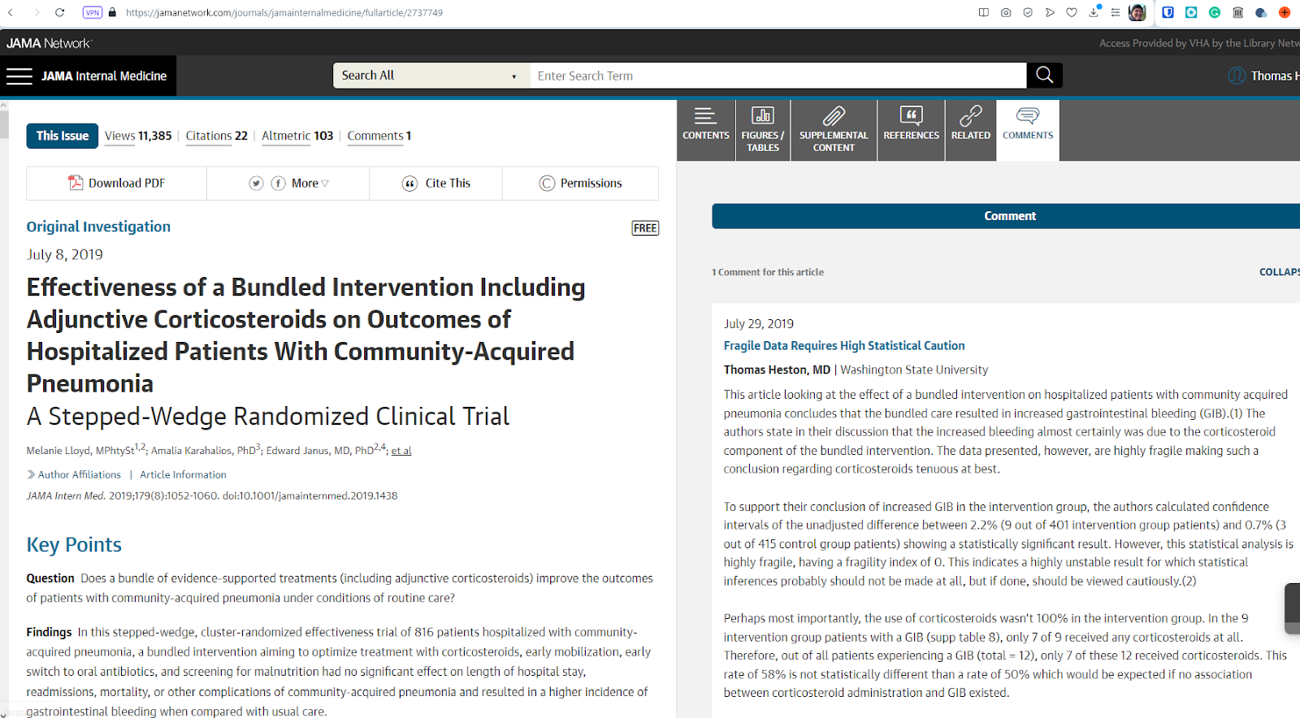Open browser easy setup sliders icon
The image size is (1300, 718).
(x=1116, y=12)
